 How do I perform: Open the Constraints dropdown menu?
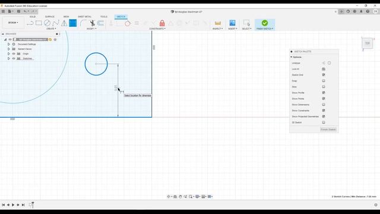(x=157, y=29)
